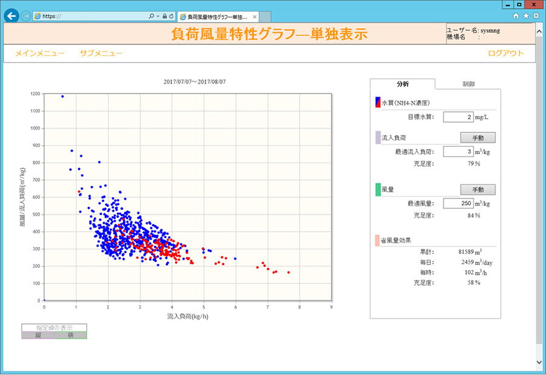Screen dimensions: 546x375
Task: Click the 毎日 value 2459 m³/day
Action: click(477, 262)
